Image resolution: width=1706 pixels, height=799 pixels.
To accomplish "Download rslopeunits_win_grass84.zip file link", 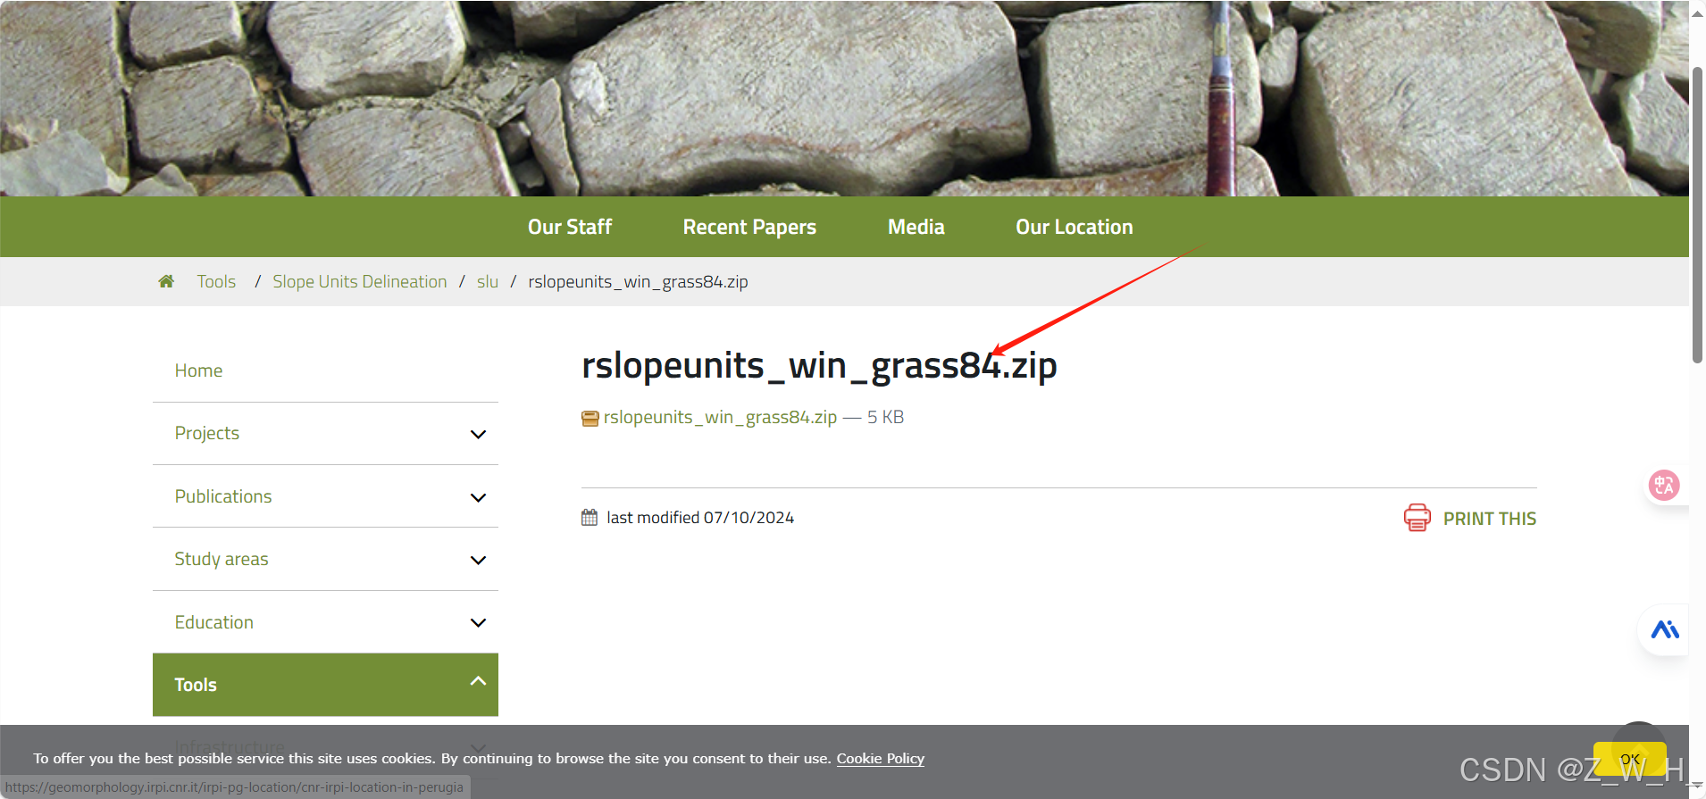I will click(x=720, y=417).
